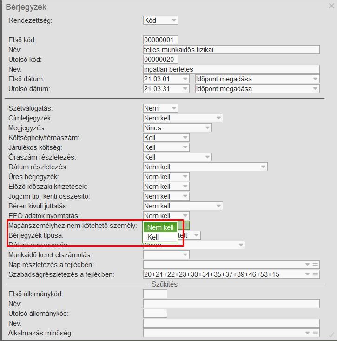Open the Óraszám részletezés dropdown

[x=178, y=157]
